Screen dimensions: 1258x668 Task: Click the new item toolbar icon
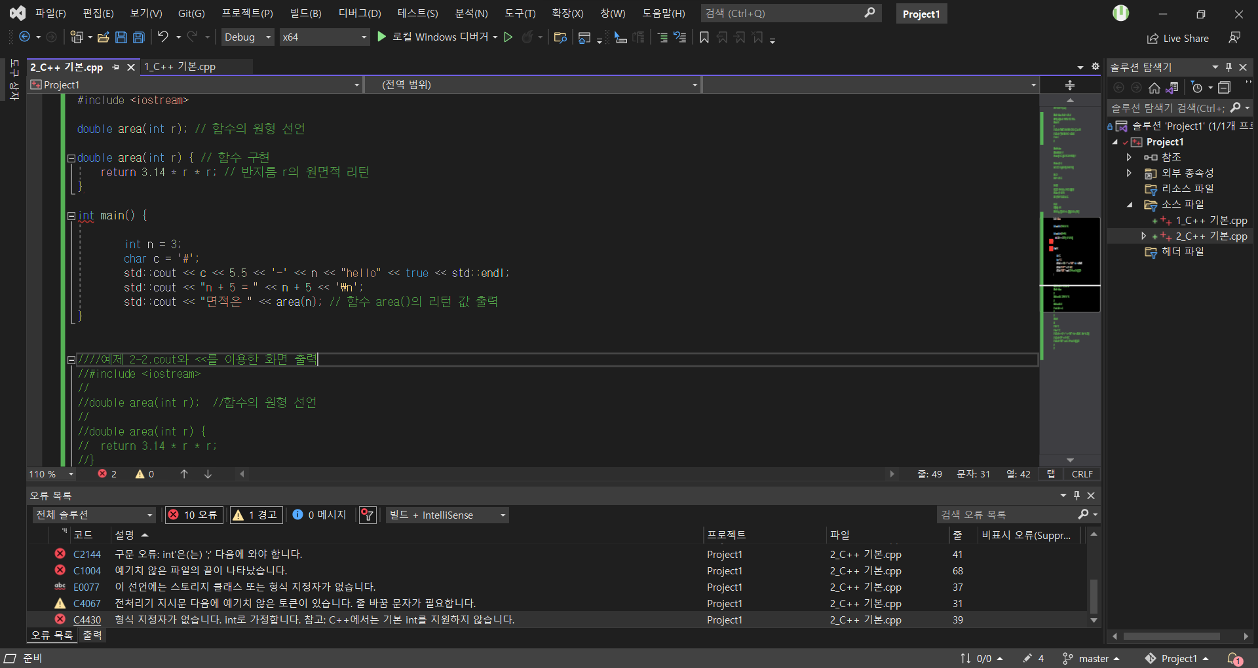click(77, 37)
